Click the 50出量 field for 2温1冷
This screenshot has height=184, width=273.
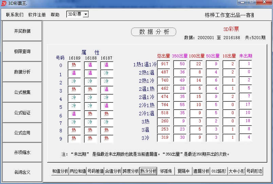click(213, 97)
